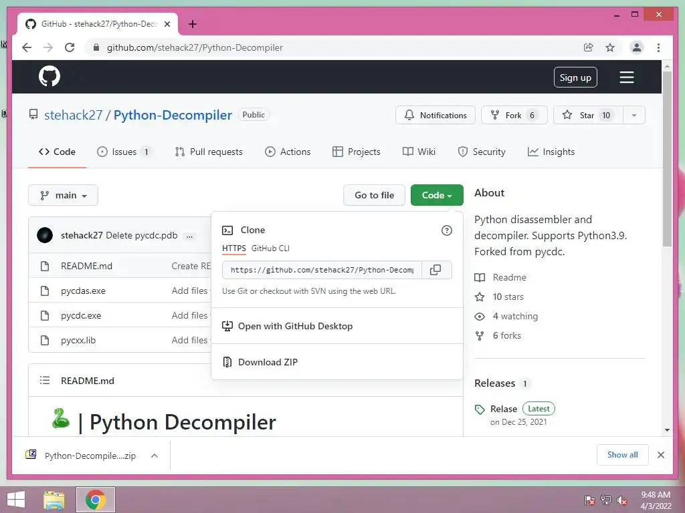Click the Sign up button
Screen dimensions: 685x513
pyautogui.click(x=575, y=77)
